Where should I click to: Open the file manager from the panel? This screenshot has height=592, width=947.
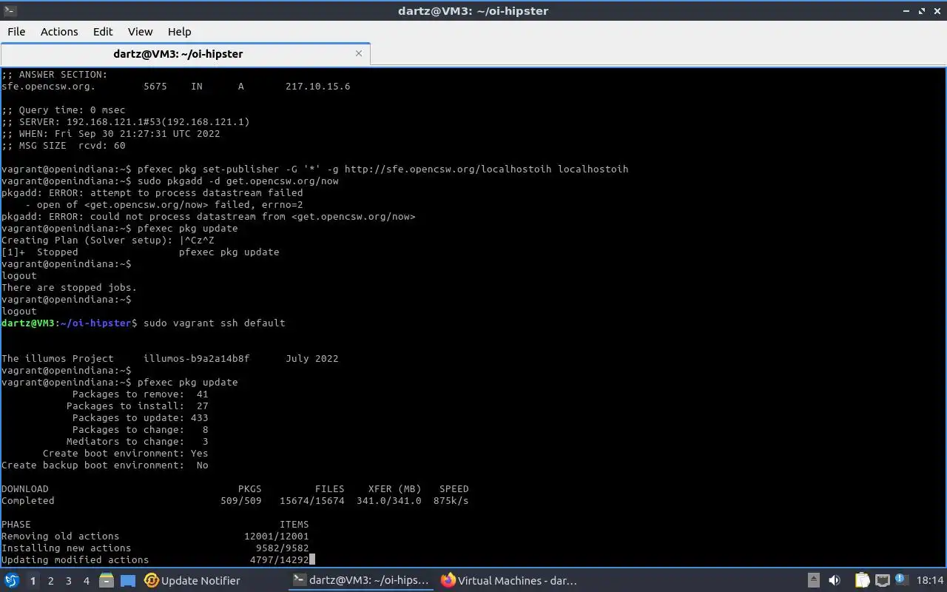(x=106, y=581)
